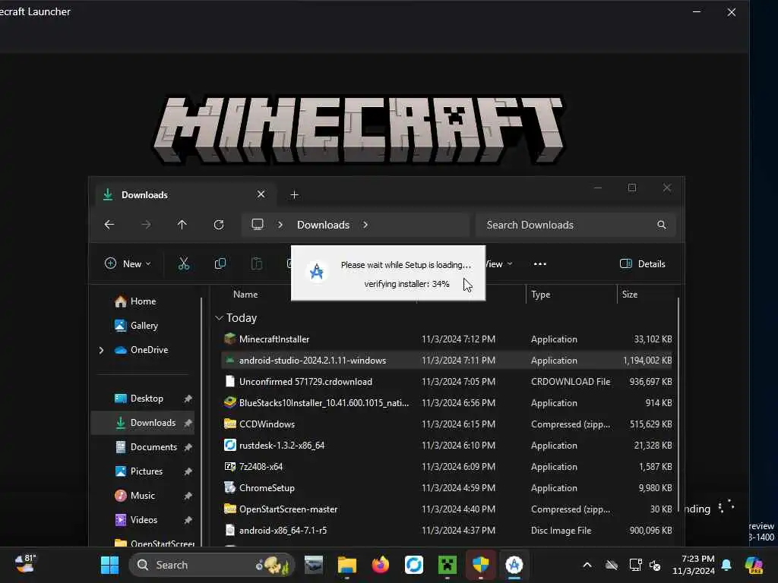This screenshot has height=583, width=778.
Task: Open a new Explorer tab with the plus button
Action: point(294,195)
